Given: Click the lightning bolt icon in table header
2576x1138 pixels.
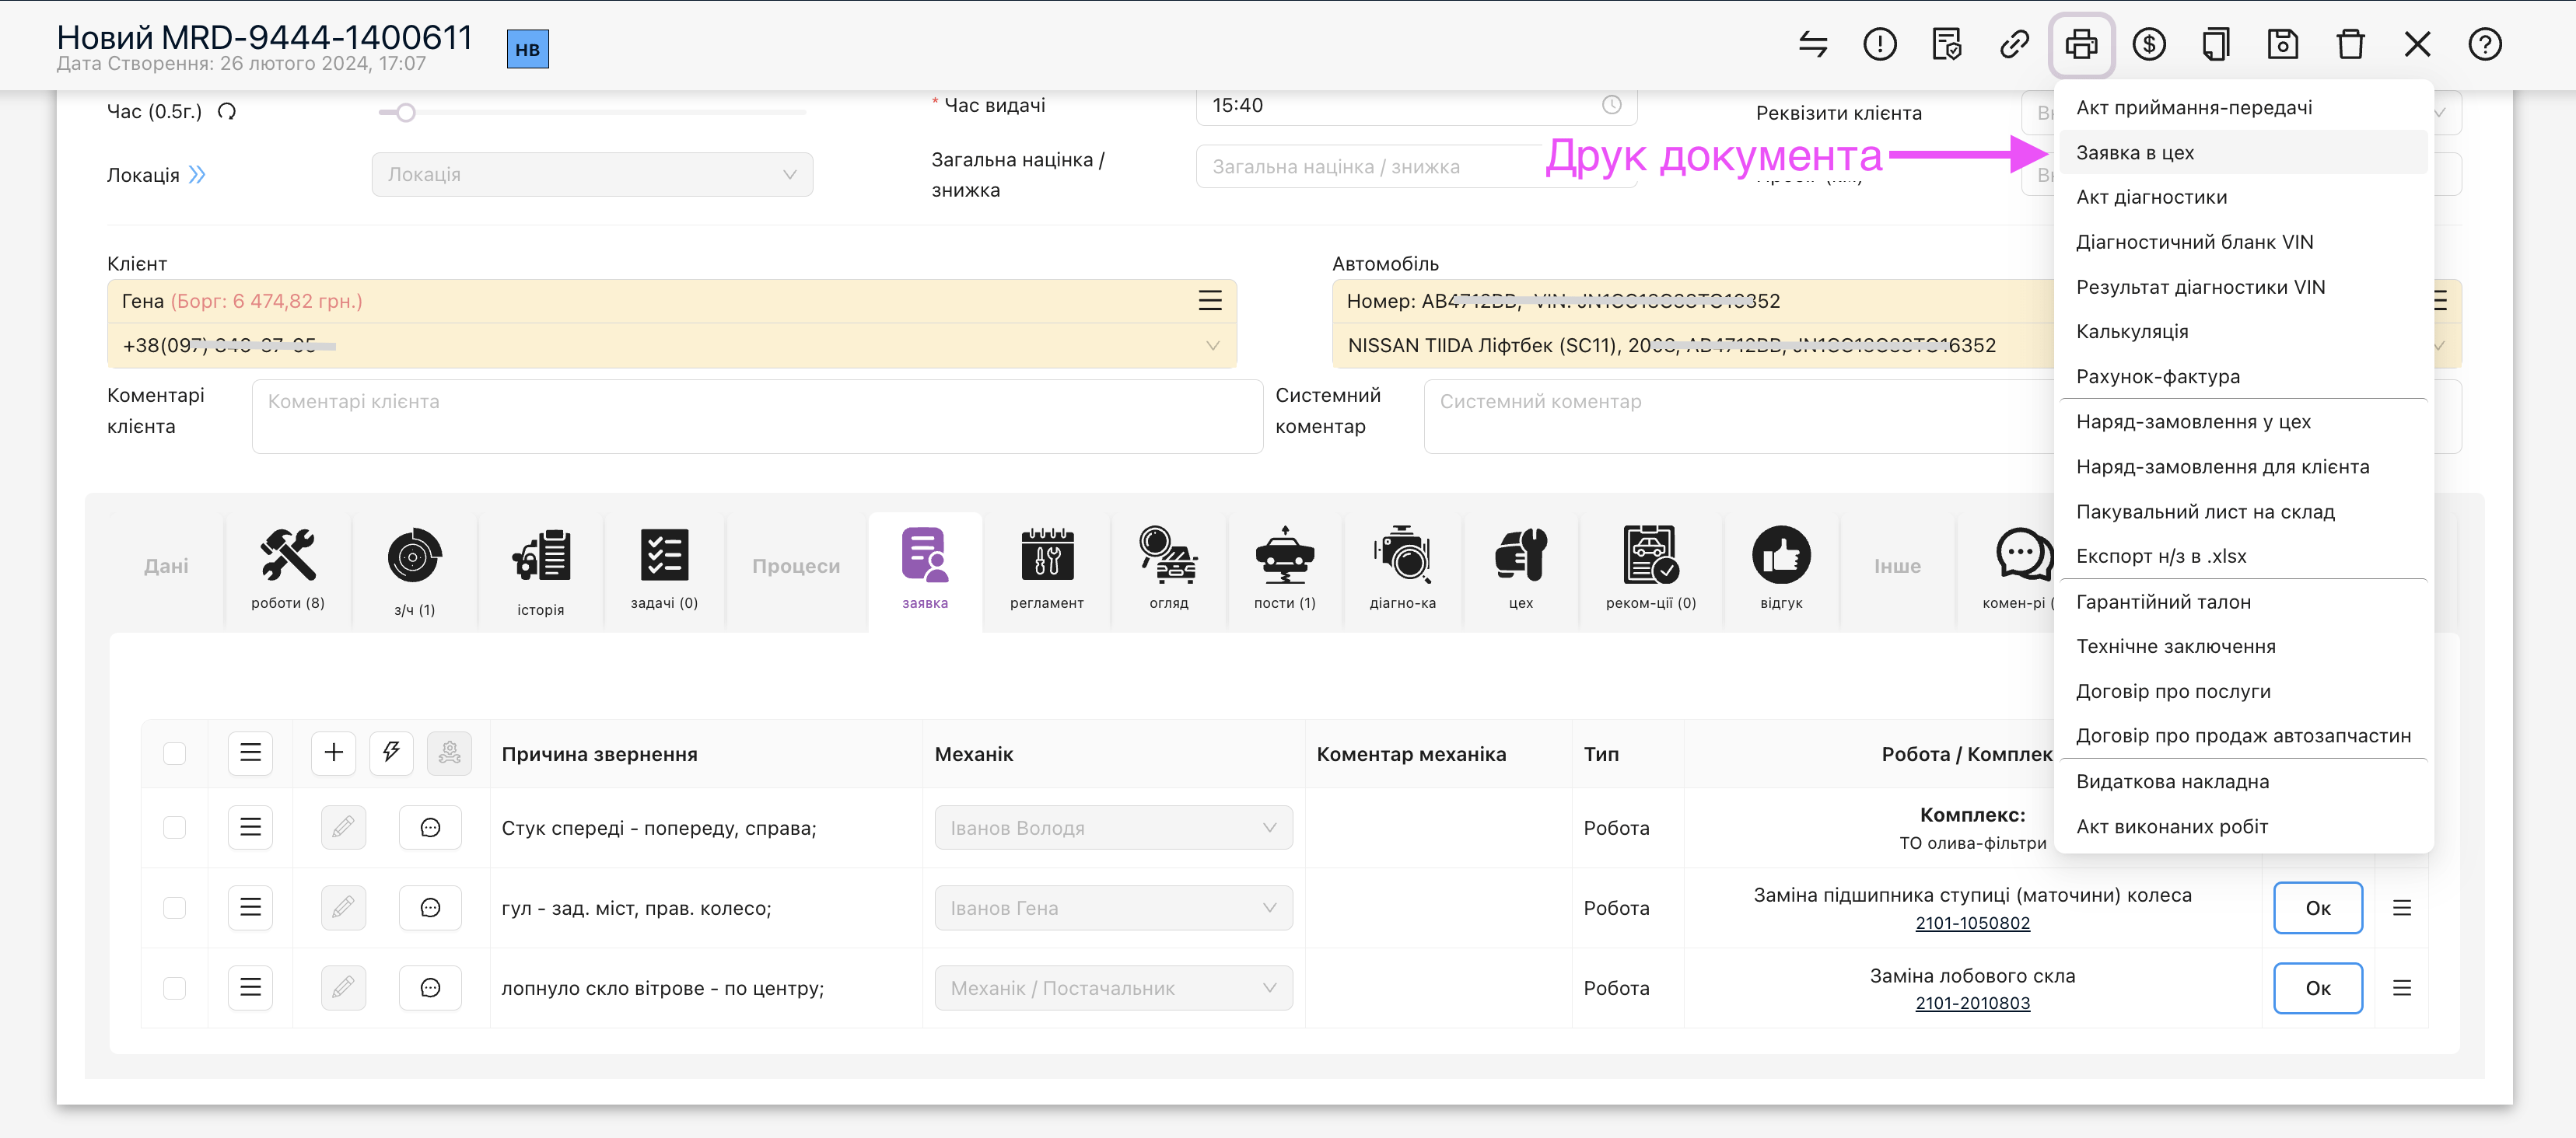Looking at the screenshot, I should click(391, 752).
